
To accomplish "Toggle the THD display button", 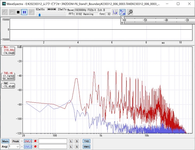I will pyautogui.click(x=87, y=141).
